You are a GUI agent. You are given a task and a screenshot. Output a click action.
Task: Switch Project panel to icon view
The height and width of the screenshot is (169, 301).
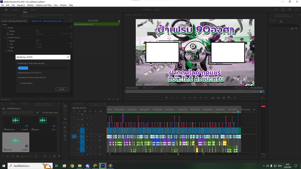point(13,156)
